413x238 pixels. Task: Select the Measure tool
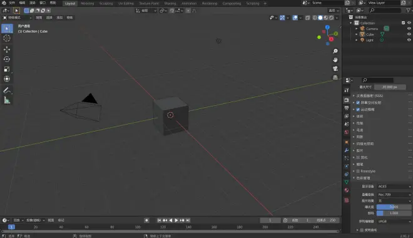pos(7,100)
